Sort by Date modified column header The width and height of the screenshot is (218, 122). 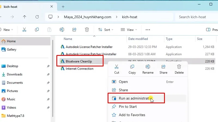pyautogui.click(x=138, y=39)
